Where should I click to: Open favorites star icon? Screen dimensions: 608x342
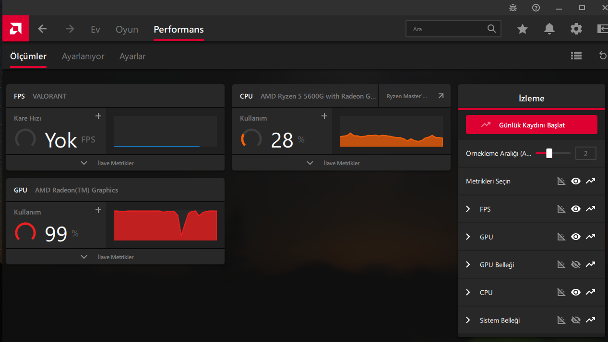523,29
